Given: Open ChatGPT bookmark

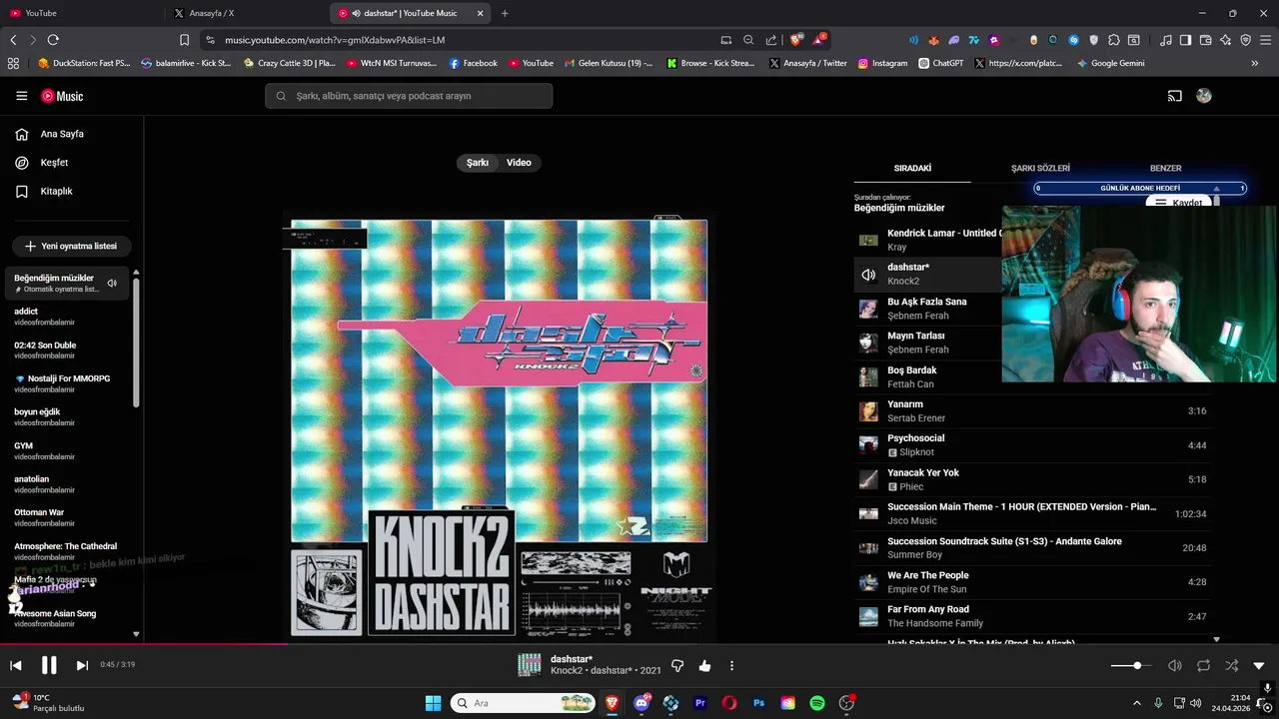Looking at the screenshot, I should (940, 63).
